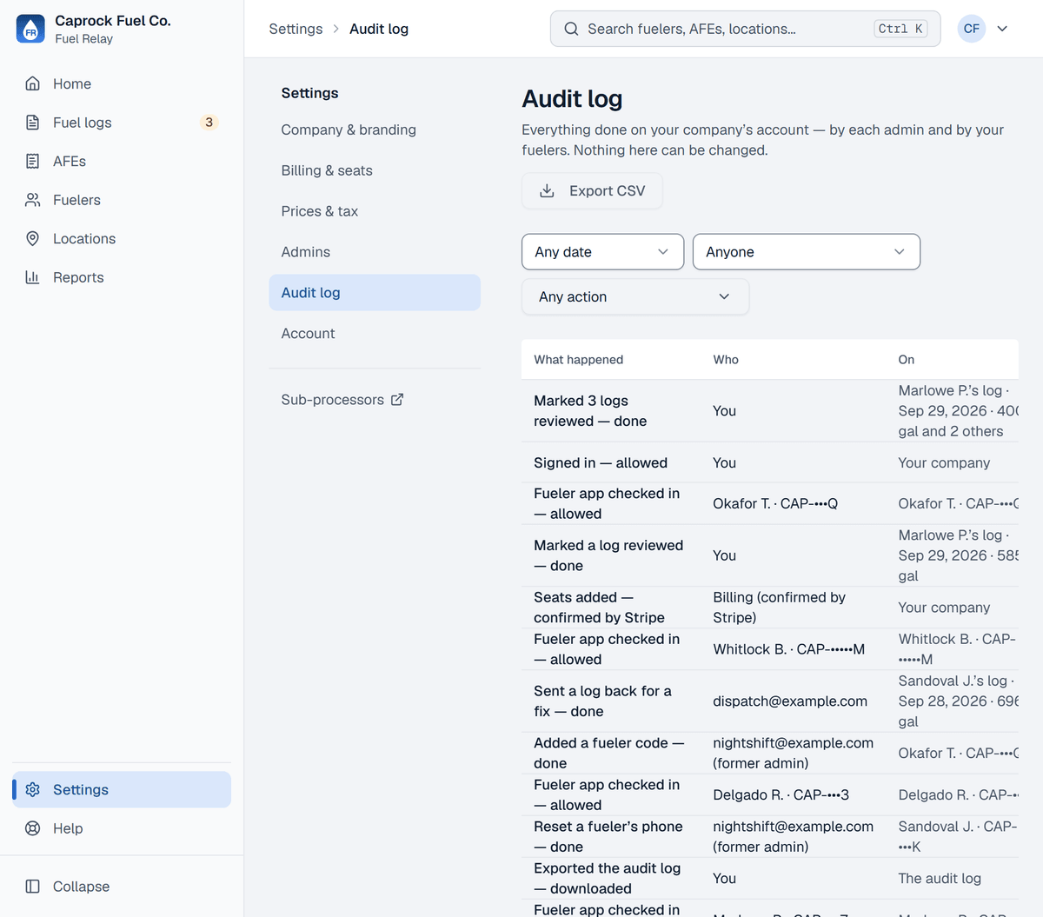
Task: Open Billing & seats settings
Action: click(375, 170)
